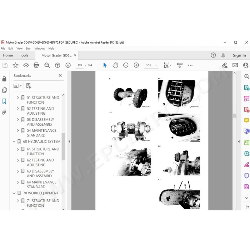The image size is (250, 250).
Task: Share a link to this file
Action: tap(225, 65)
